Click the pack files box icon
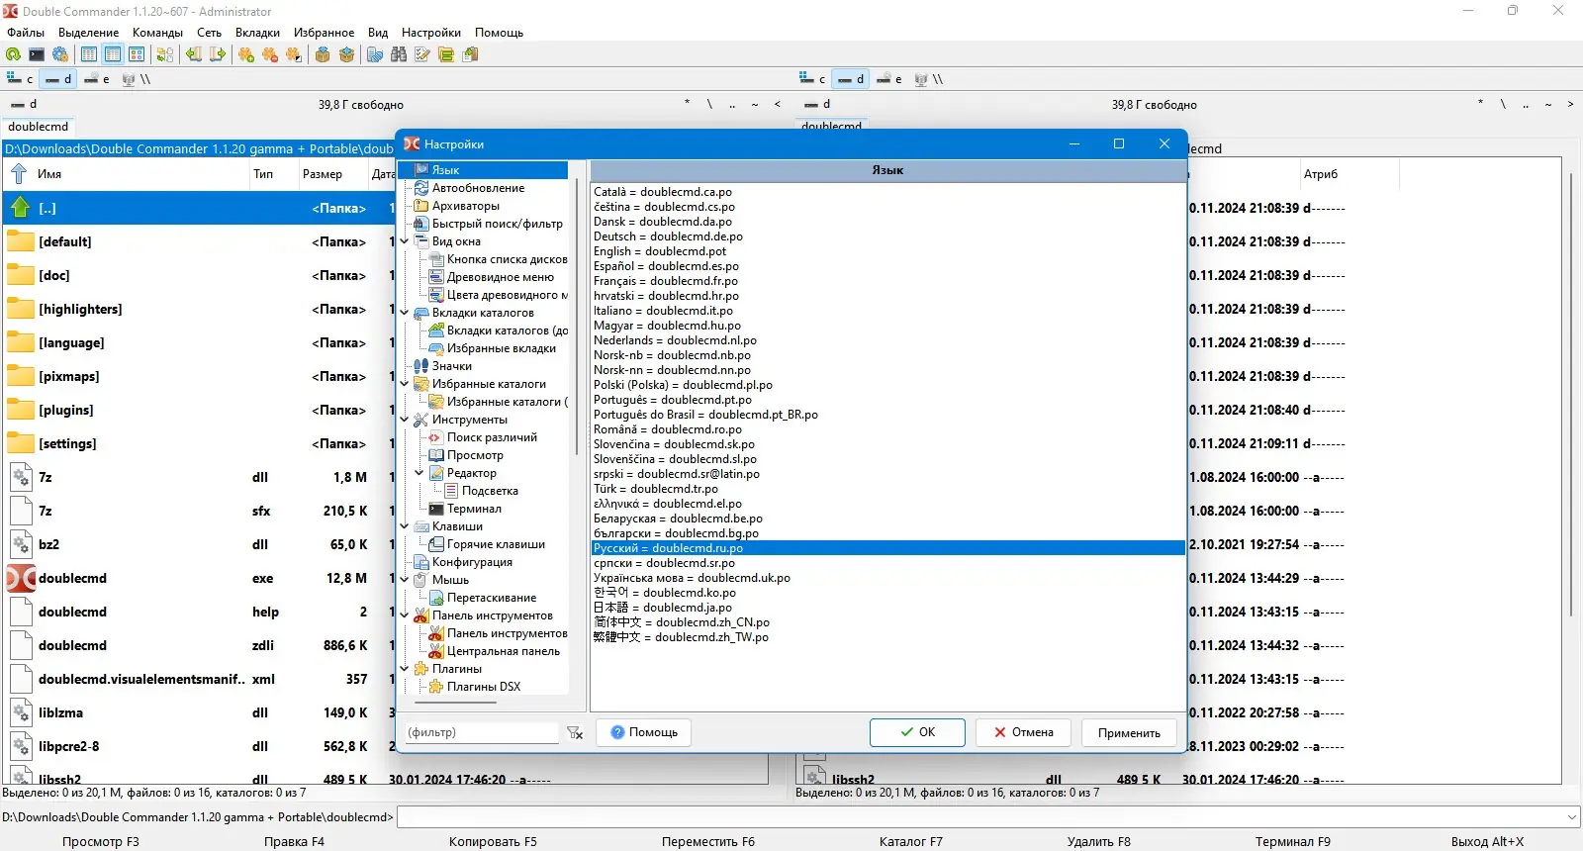 [x=323, y=54]
